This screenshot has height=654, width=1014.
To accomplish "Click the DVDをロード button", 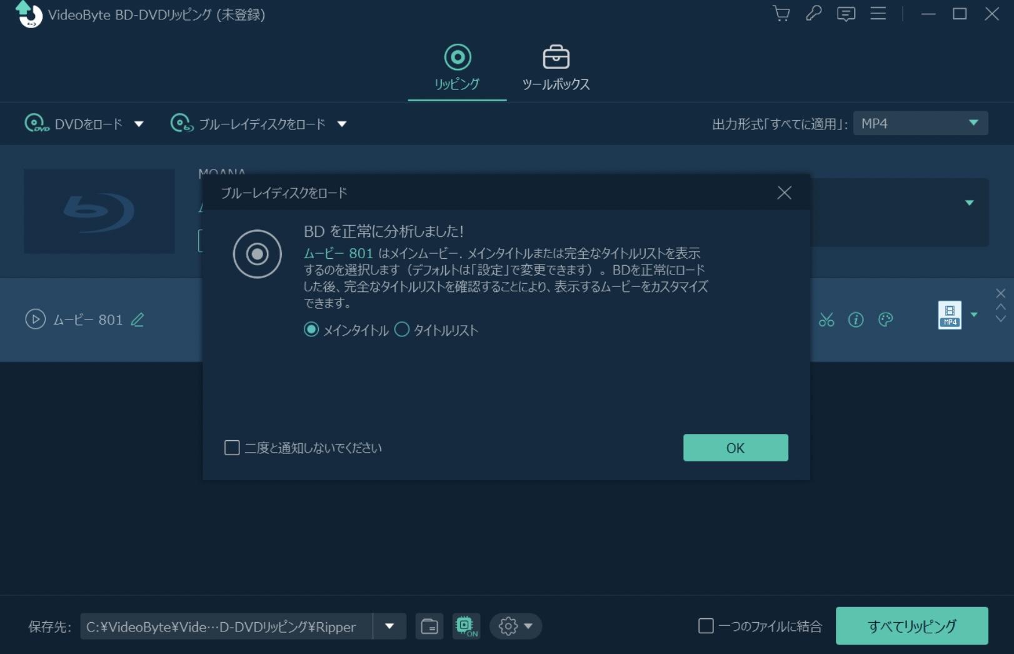I will pos(74,124).
